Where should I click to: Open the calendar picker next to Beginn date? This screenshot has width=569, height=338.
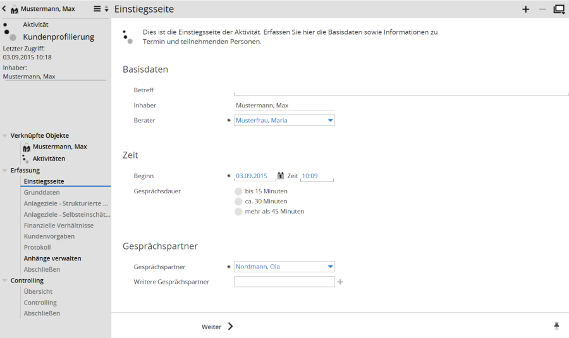click(281, 176)
